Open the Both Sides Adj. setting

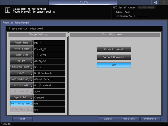[x=21, y=79]
